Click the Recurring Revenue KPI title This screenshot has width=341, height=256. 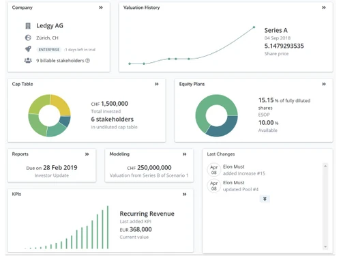147,214
